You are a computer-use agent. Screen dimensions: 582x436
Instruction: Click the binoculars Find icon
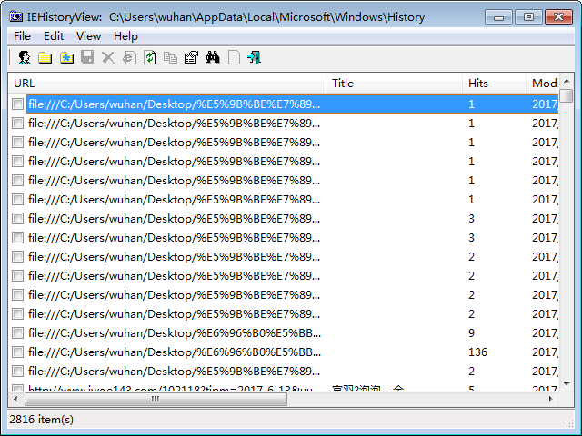point(213,57)
